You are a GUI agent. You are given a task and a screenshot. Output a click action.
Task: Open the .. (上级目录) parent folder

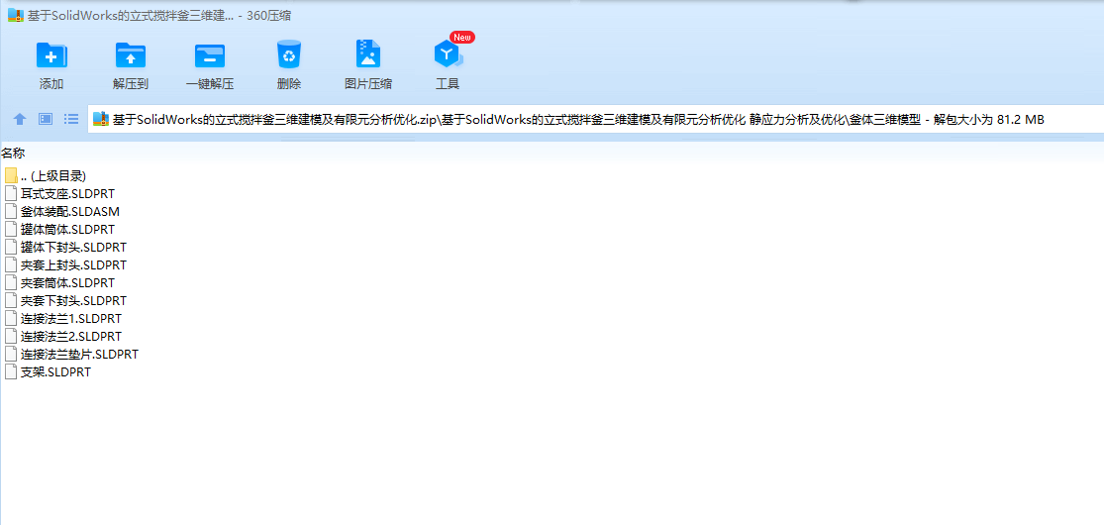tap(53, 176)
